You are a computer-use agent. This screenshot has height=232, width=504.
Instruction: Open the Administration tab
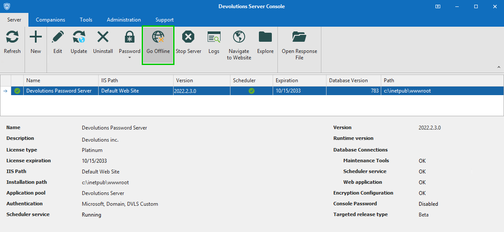tap(124, 20)
